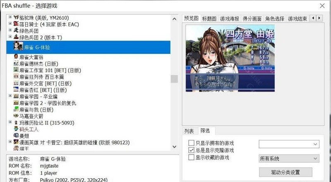
Task: Click the 绿色兵团 2 (版本 T) icon
Action: pos(16,37)
